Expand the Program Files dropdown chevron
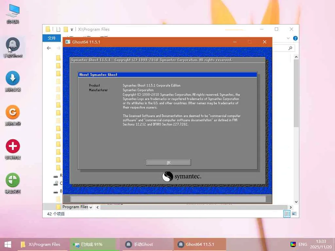The image size is (335, 251). (x=91, y=207)
